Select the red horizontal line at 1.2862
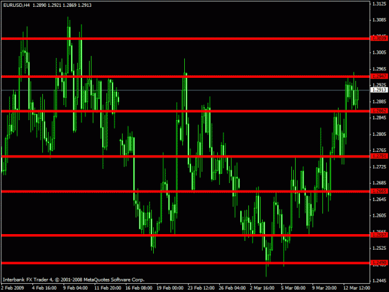389x292 pixels. pyautogui.click(x=185, y=111)
